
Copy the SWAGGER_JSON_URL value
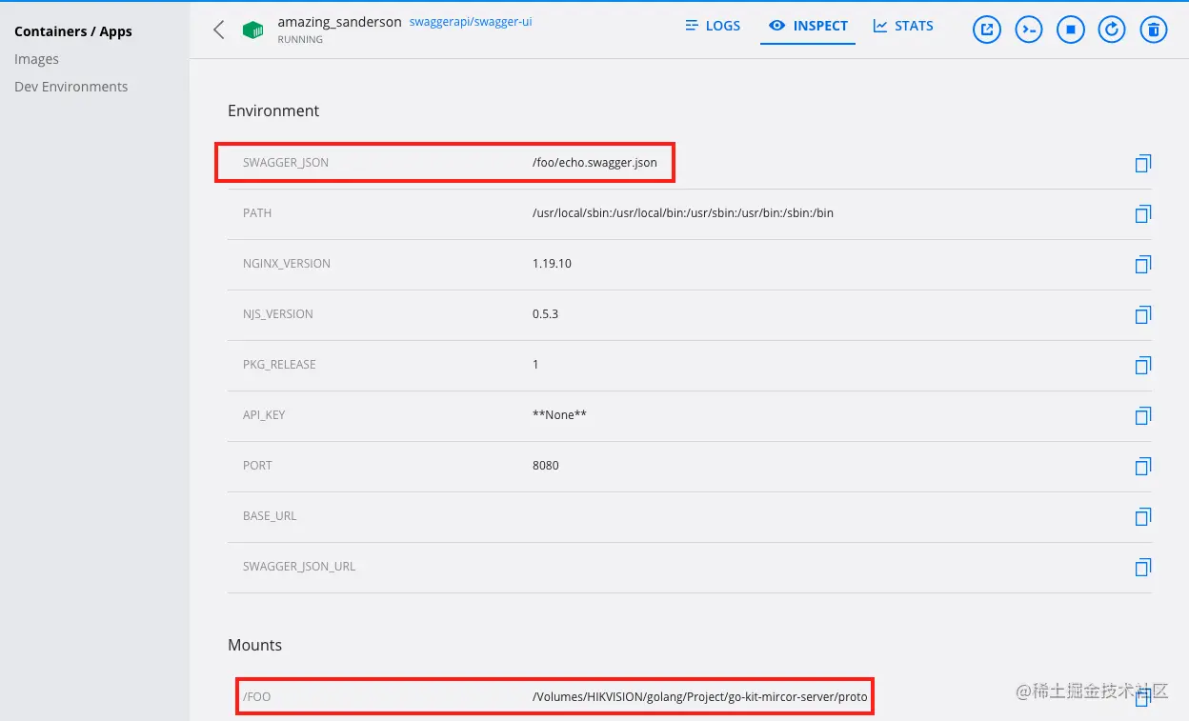click(x=1143, y=567)
